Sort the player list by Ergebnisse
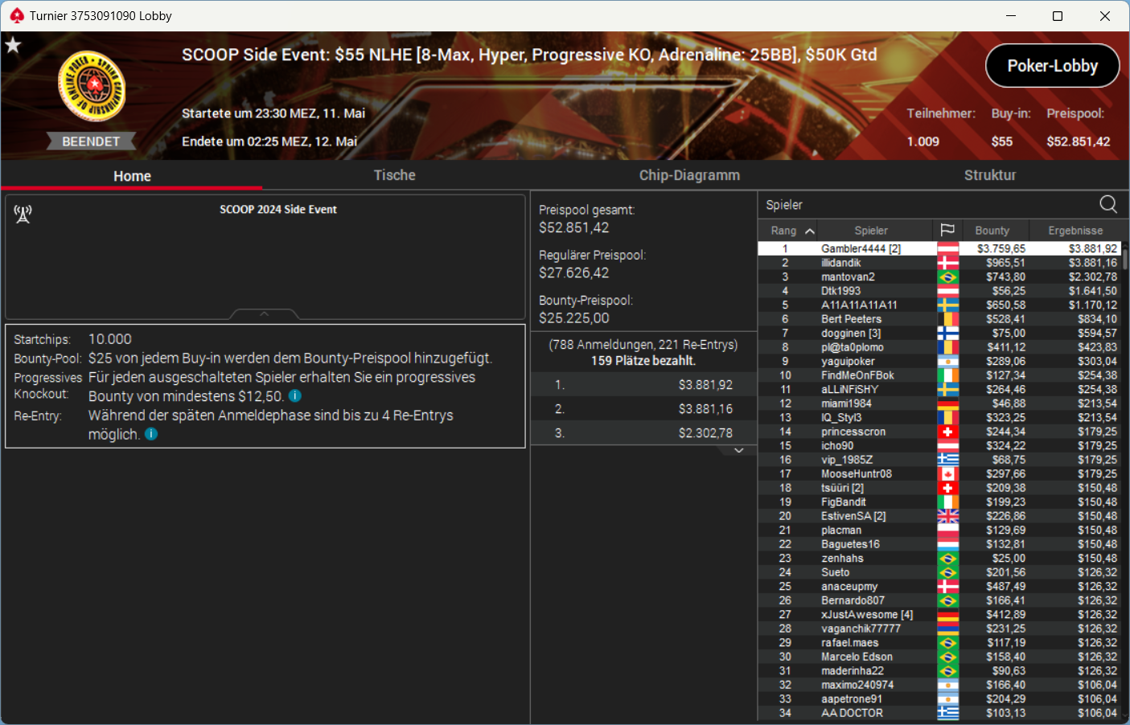This screenshot has height=725, width=1130. pos(1075,231)
